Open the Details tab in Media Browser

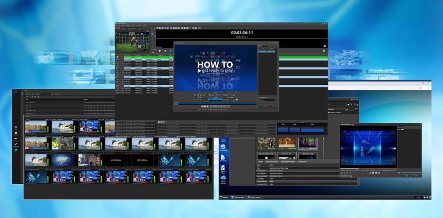point(260,162)
